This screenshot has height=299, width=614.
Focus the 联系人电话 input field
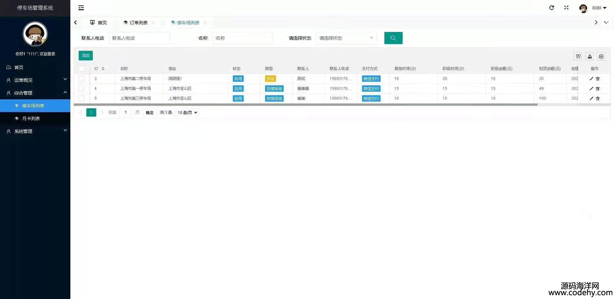tap(139, 38)
